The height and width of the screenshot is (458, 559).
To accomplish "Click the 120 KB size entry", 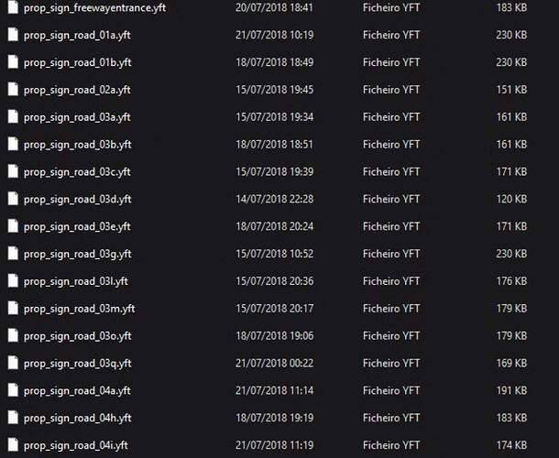I will (511, 199).
